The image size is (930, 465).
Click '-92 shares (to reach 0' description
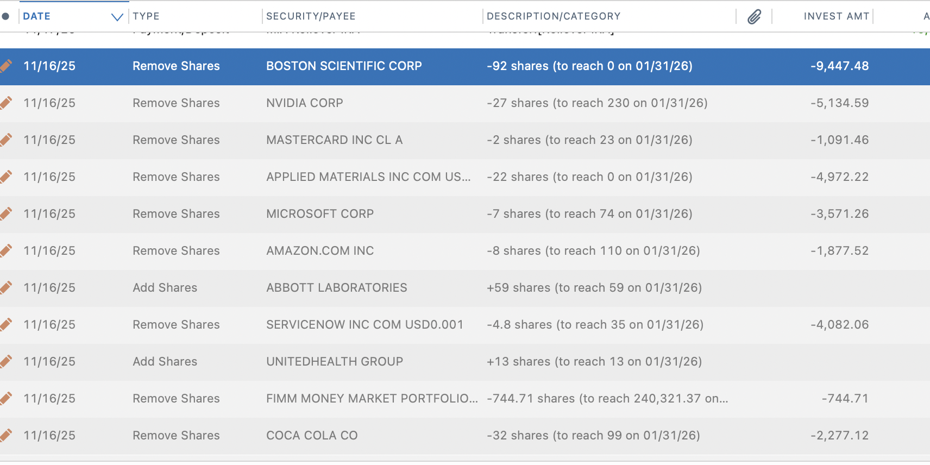coord(589,66)
